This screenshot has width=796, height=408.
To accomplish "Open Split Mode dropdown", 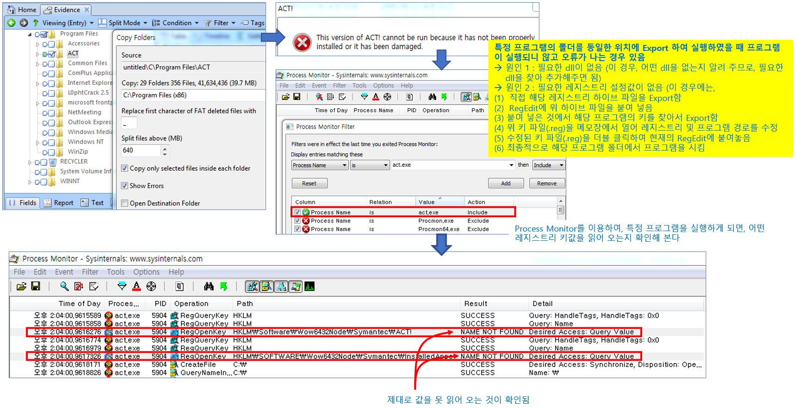I will pyautogui.click(x=123, y=23).
